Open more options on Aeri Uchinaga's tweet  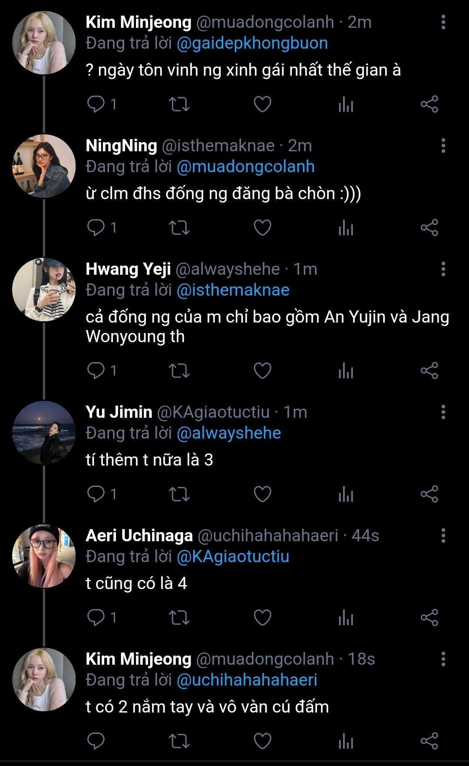443,536
